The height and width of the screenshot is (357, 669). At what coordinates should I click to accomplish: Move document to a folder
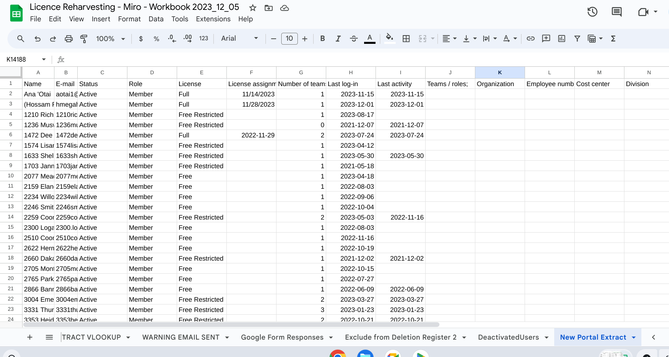click(x=269, y=8)
